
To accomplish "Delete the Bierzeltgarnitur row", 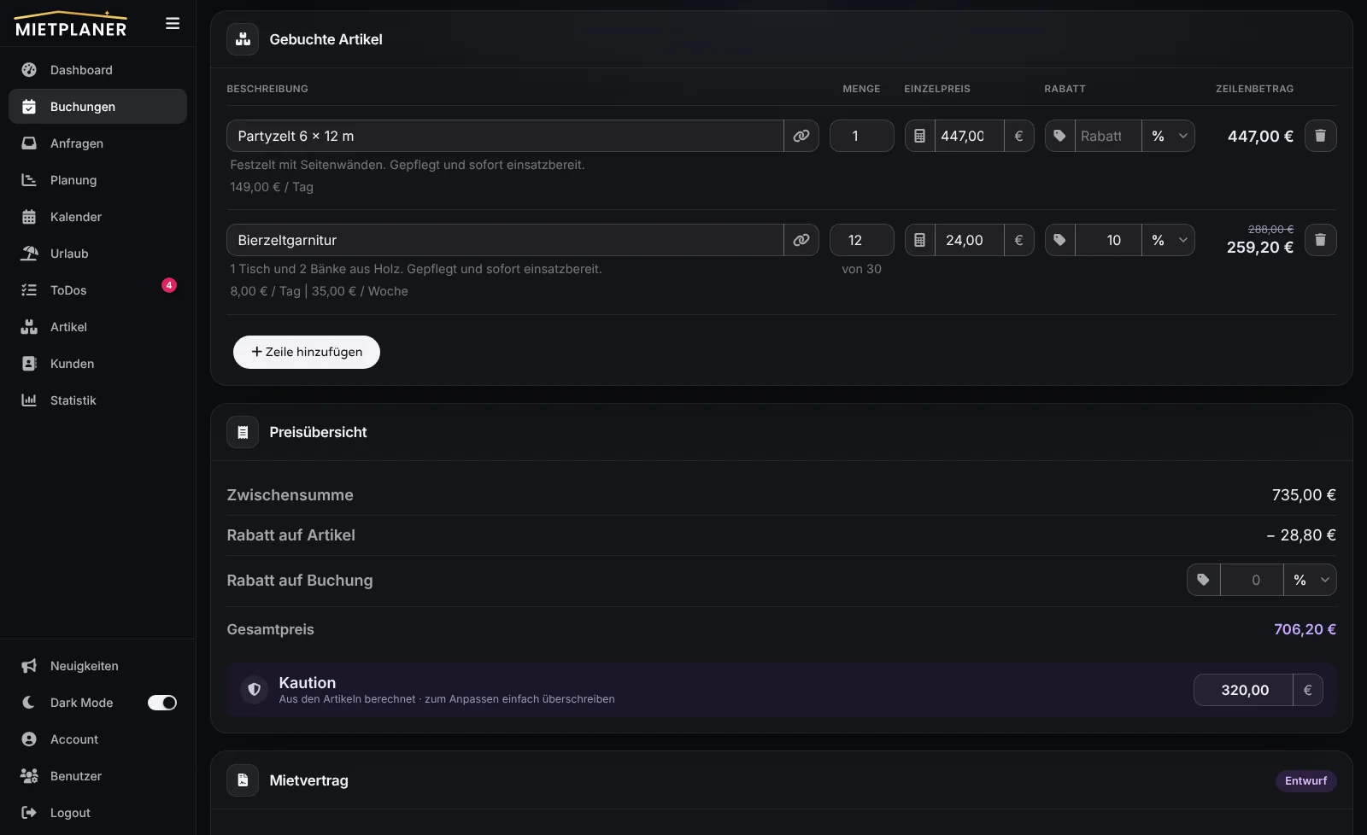I will pos(1320,240).
